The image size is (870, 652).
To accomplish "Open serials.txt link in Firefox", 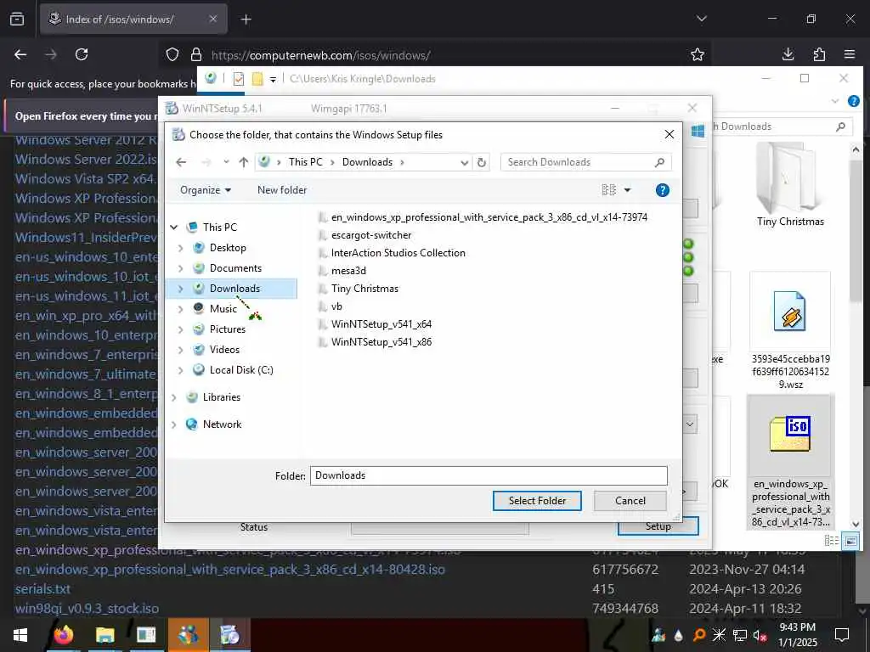I will pos(42,589).
